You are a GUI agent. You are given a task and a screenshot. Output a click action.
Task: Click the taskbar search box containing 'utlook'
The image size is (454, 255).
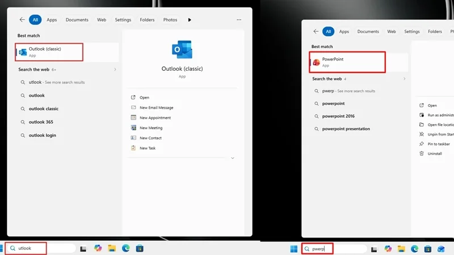point(41,248)
